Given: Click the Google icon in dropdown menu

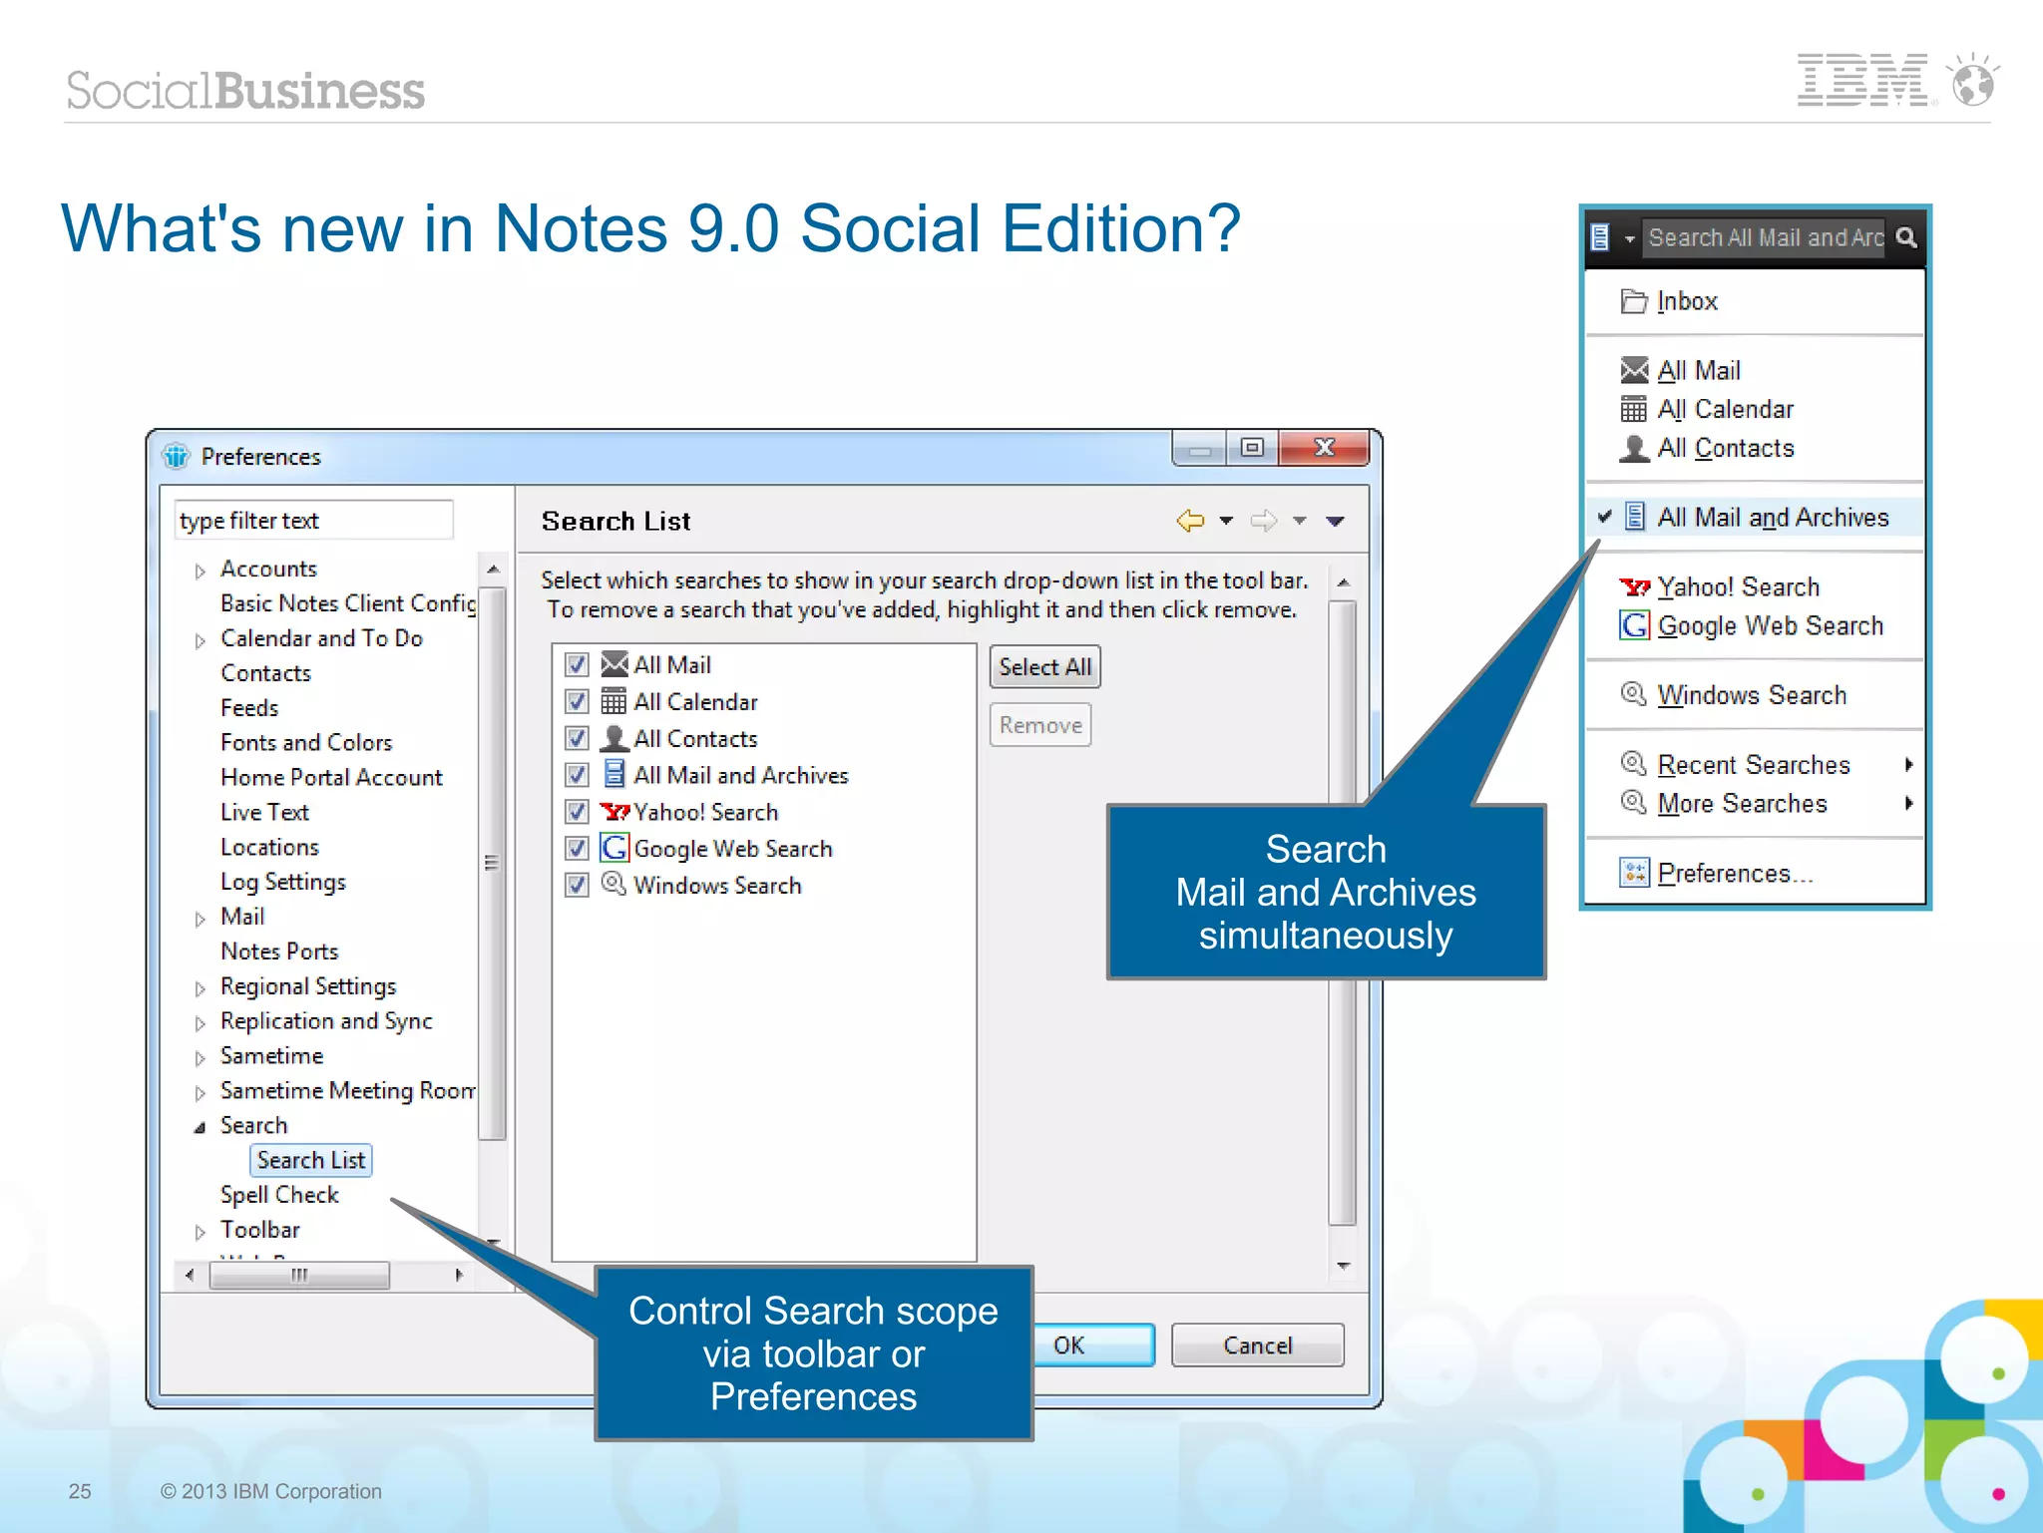Looking at the screenshot, I should pyautogui.click(x=1634, y=625).
